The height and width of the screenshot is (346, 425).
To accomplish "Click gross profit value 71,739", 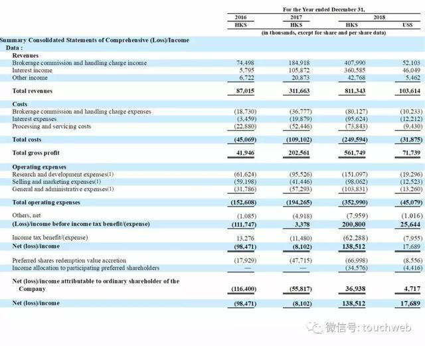I will pyautogui.click(x=411, y=153).
